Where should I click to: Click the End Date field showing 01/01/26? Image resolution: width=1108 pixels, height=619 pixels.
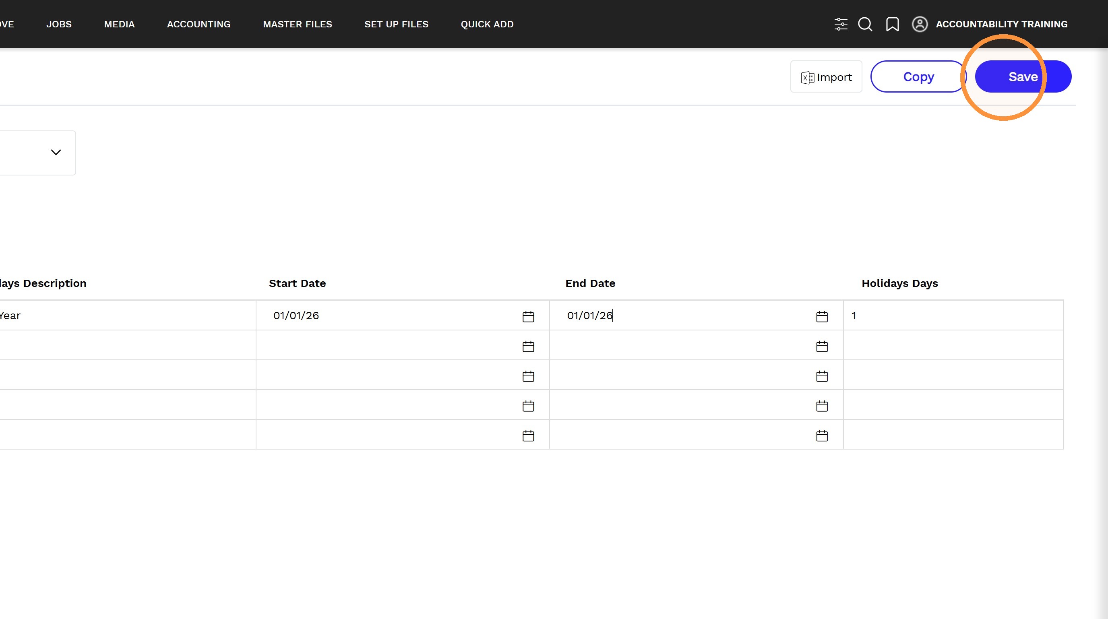pos(697,316)
